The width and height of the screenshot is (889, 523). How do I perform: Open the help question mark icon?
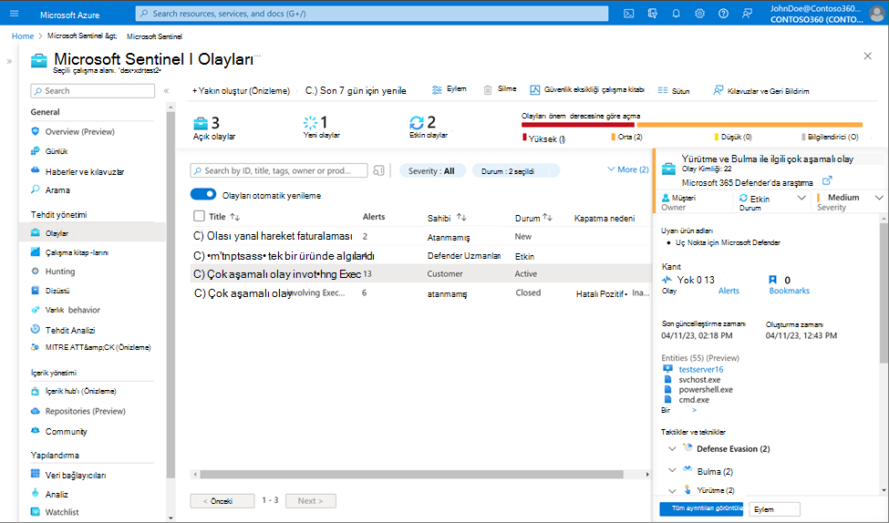click(x=723, y=14)
